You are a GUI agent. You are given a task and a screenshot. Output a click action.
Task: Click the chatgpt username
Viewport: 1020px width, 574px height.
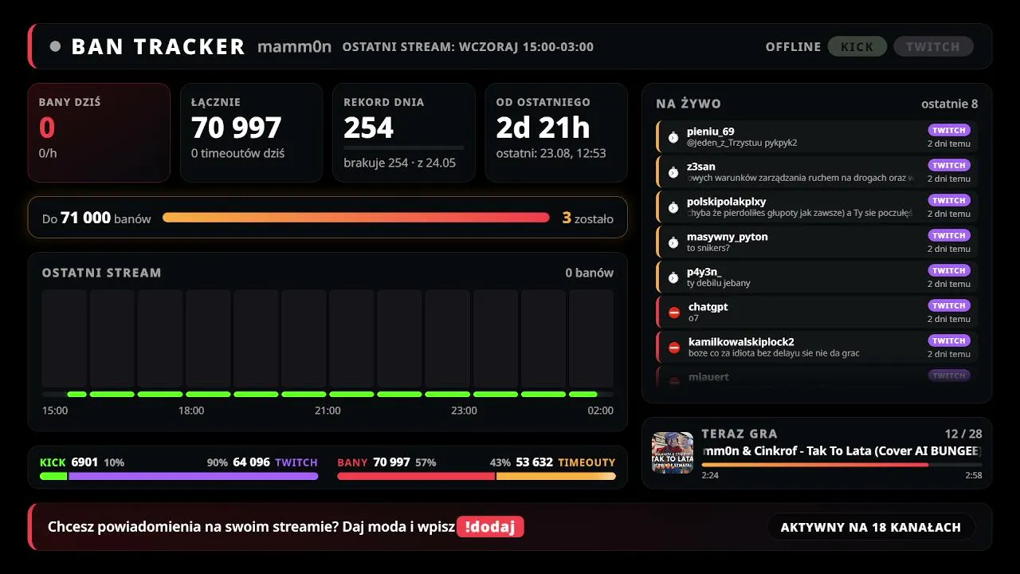708,307
